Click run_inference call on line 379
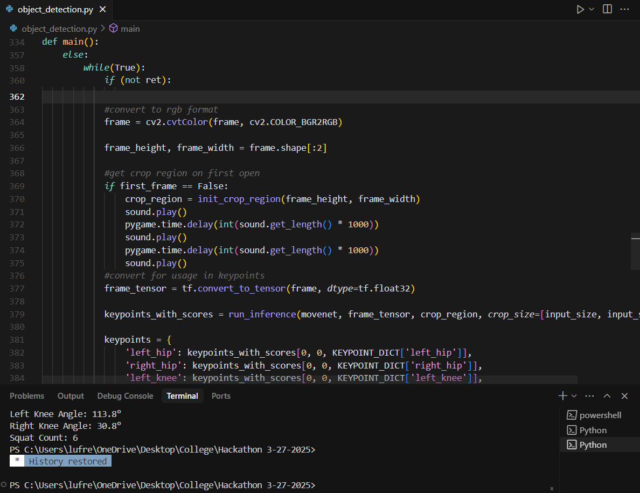The width and height of the screenshot is (640, 493). [x=262, y=314]
